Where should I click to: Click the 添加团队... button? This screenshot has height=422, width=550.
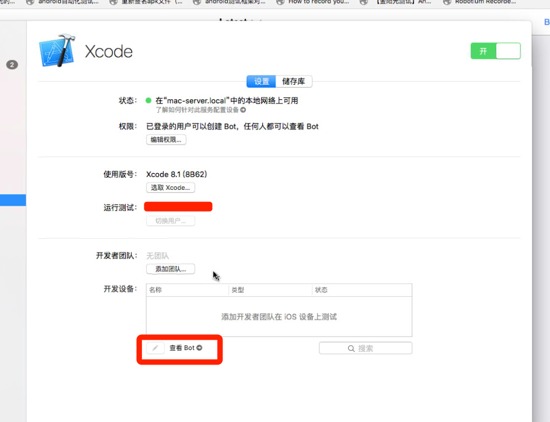[x=170, y=269]
